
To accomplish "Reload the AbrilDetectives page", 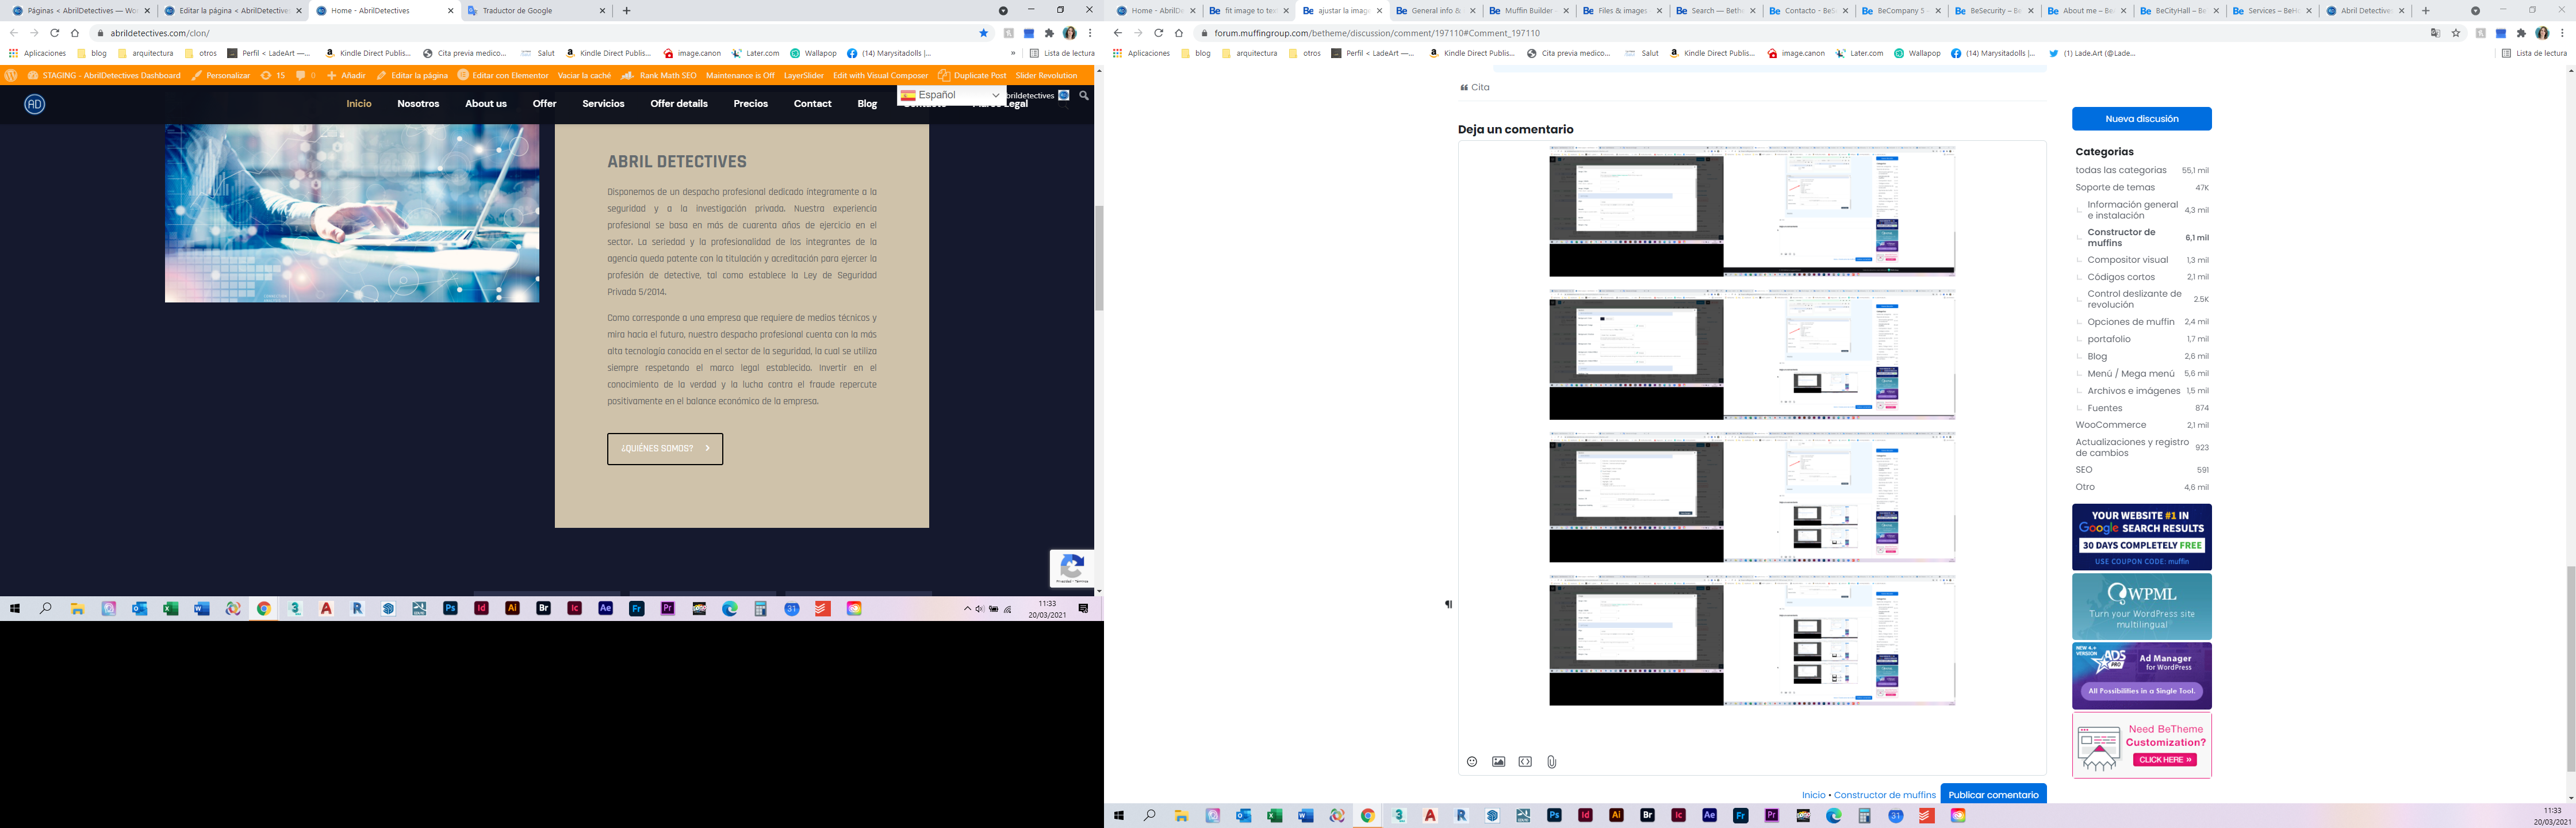I will pos(55,33).
